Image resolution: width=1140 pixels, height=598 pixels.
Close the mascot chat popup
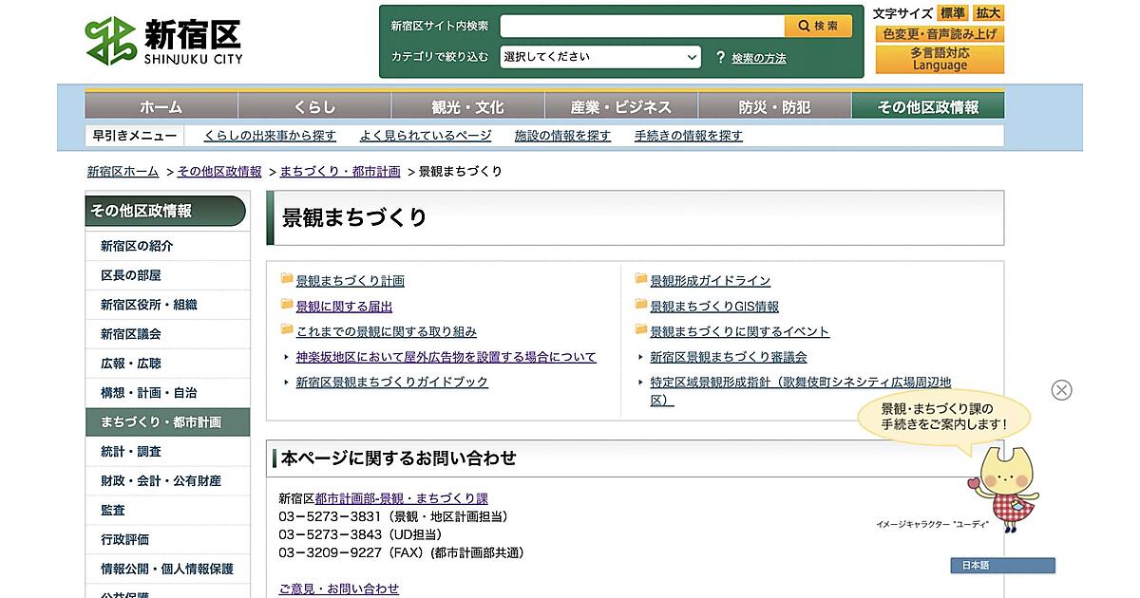1061,390
